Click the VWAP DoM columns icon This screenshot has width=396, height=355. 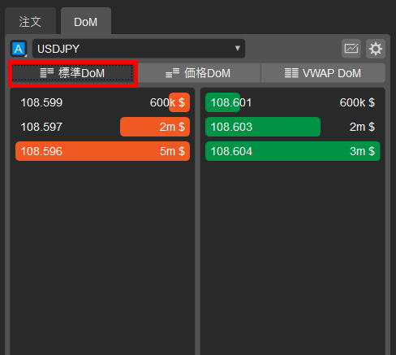[291, 73]
